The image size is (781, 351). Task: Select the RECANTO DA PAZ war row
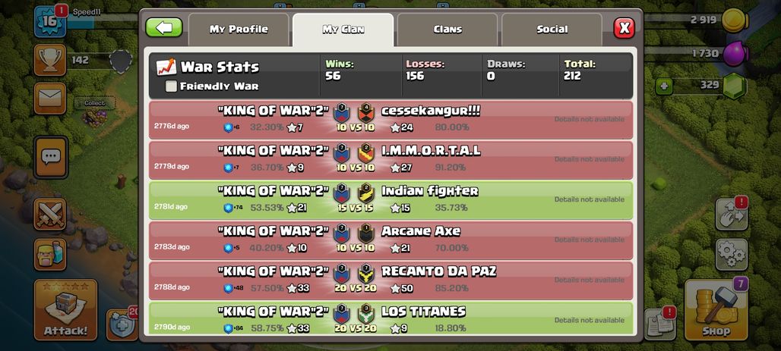pos(391,281)
